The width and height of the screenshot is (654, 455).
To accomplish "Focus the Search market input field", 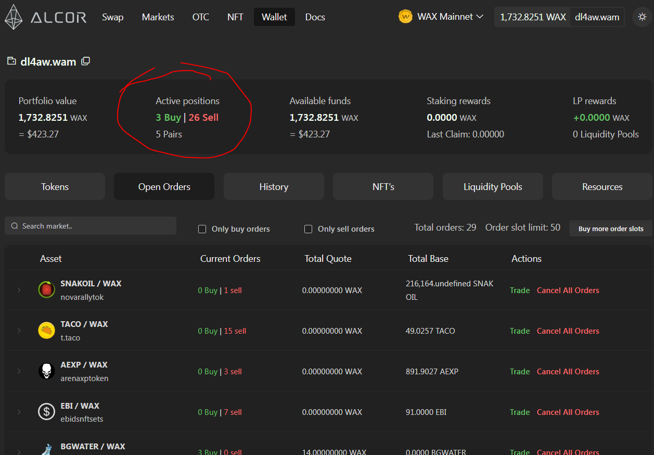I will click(x=91, y=226).
